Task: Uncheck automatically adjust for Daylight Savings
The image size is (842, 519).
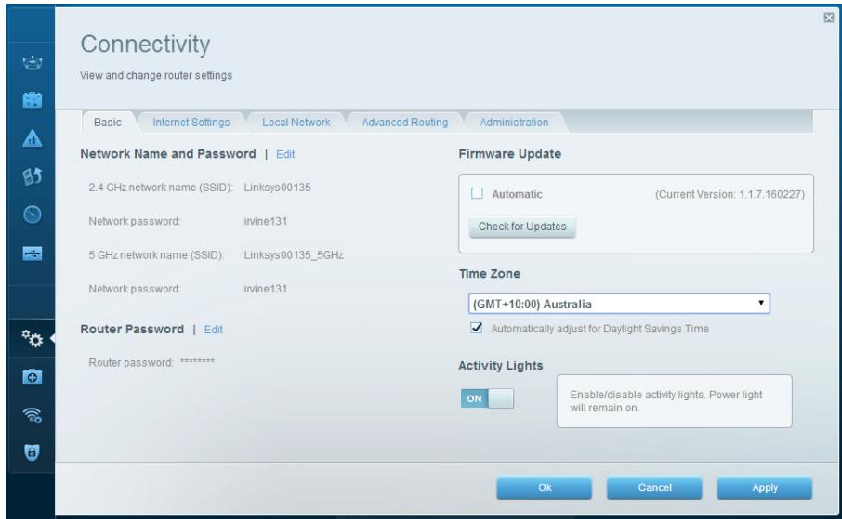Action: (x=477, y=328)
